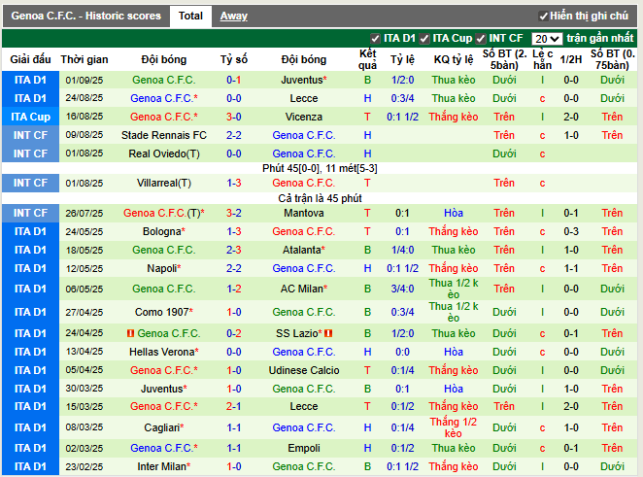Viewport: 643px width, 477px height.
Task: Click Juventus in the 01/09/25 row
Action: pos(302,80)
